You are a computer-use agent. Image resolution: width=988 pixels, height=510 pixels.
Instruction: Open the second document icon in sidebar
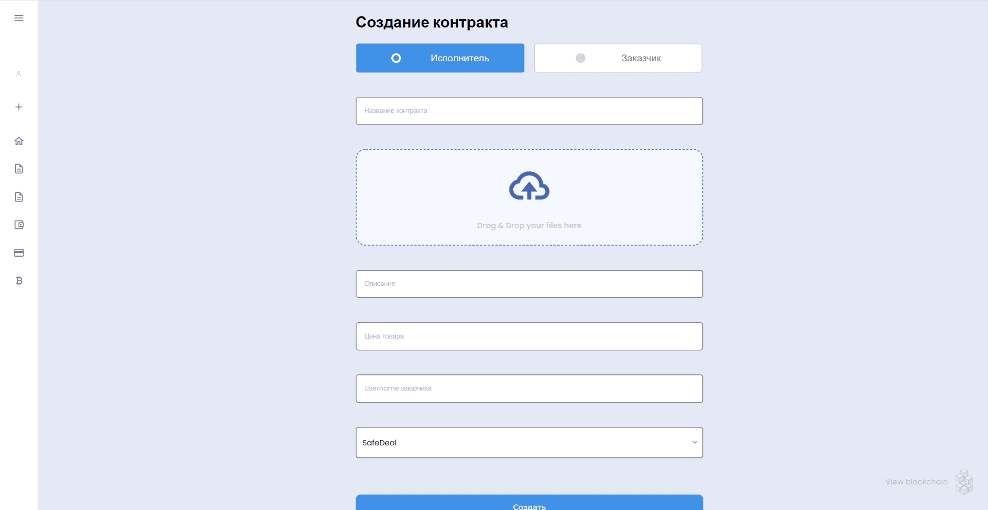pos(19,197)
